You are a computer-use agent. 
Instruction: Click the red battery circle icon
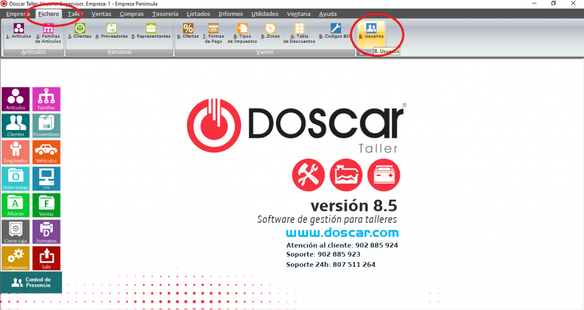coord(384,175)
